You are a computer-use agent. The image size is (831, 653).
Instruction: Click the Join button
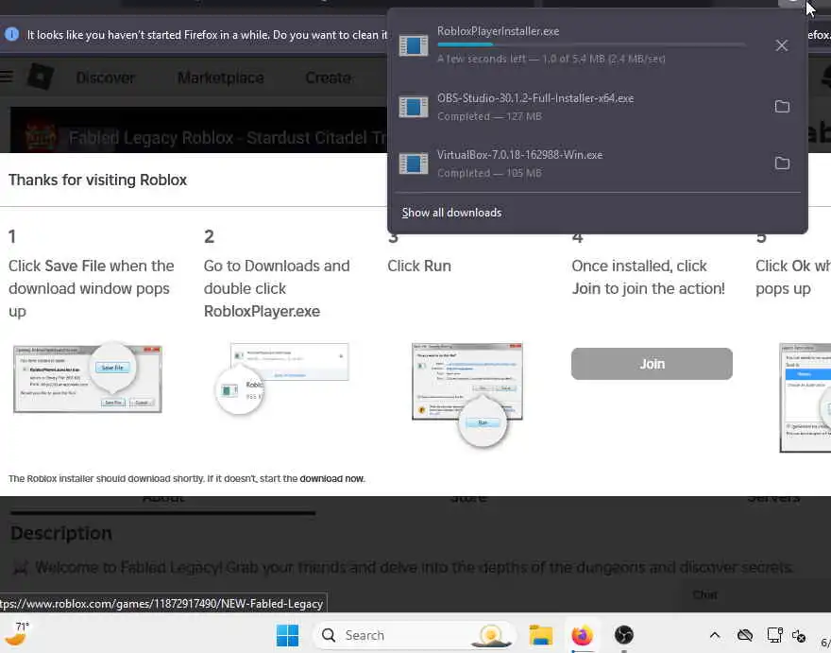[652, 364]
